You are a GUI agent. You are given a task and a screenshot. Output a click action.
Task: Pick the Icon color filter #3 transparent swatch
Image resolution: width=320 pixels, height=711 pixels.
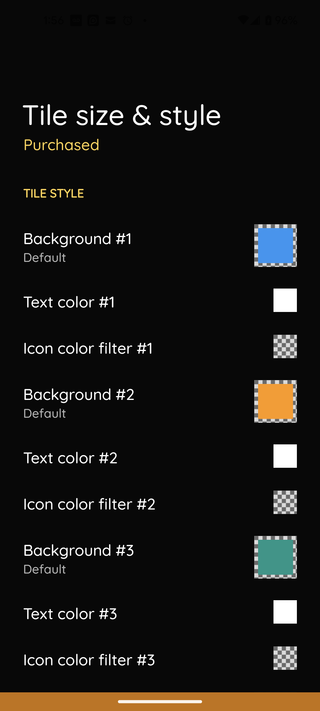(285, 658)
